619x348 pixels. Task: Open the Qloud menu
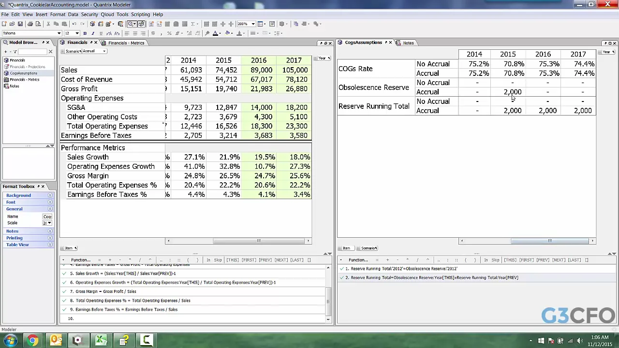pyautogui.click(x=107, y=14)
